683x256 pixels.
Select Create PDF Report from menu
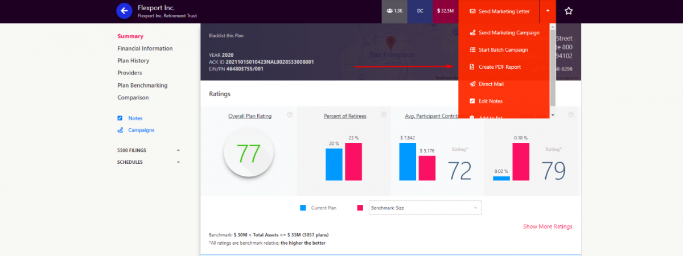click(x=499, y=67)
